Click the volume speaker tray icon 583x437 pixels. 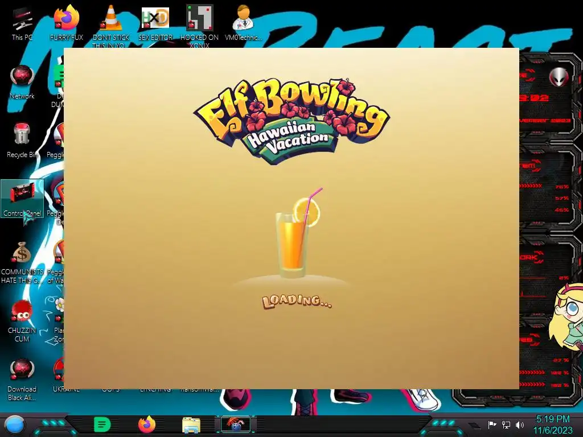pos(520,424)
